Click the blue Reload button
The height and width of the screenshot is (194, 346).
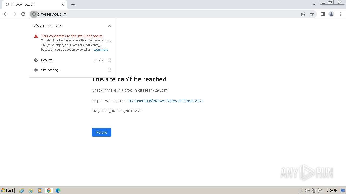click(102, 132)
